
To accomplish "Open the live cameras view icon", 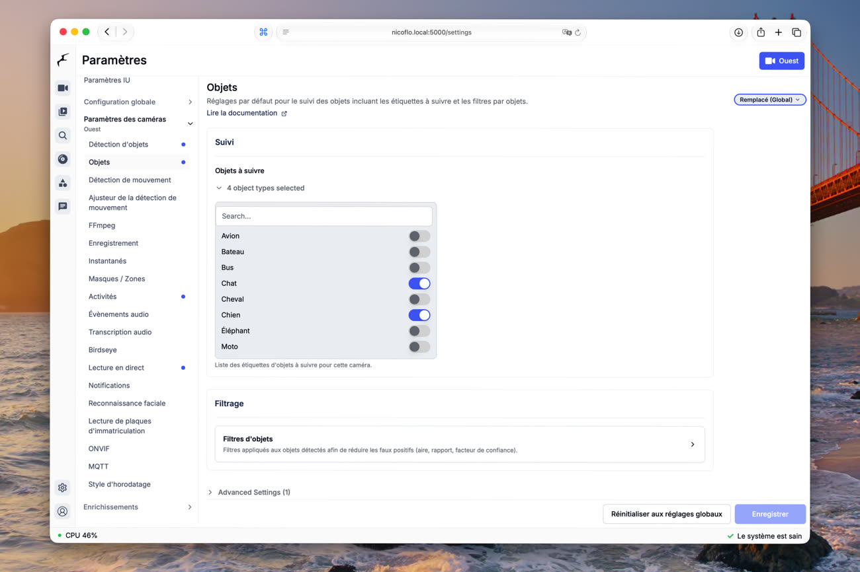I will (x=63, y=88).
